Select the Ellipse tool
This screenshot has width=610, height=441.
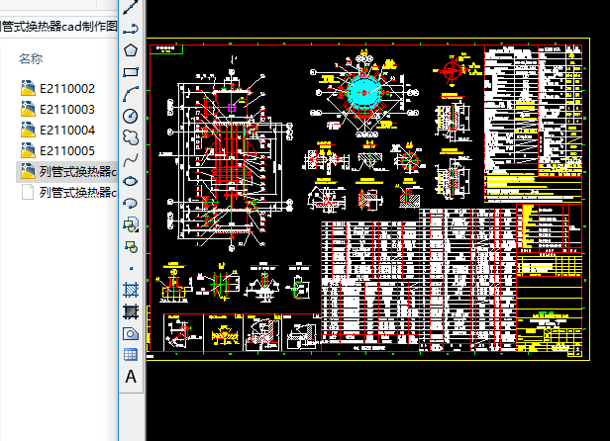[131, 182]
